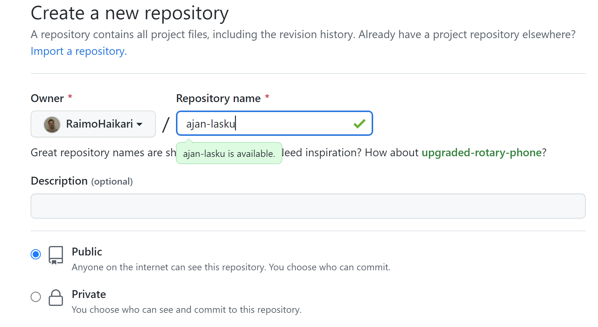Click the green checkmark in the name field
Screen dimensions: 598x327
359,123
